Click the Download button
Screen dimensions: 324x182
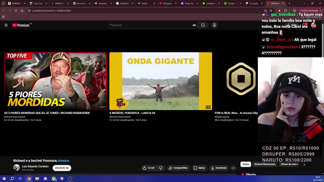click(219, 168)
